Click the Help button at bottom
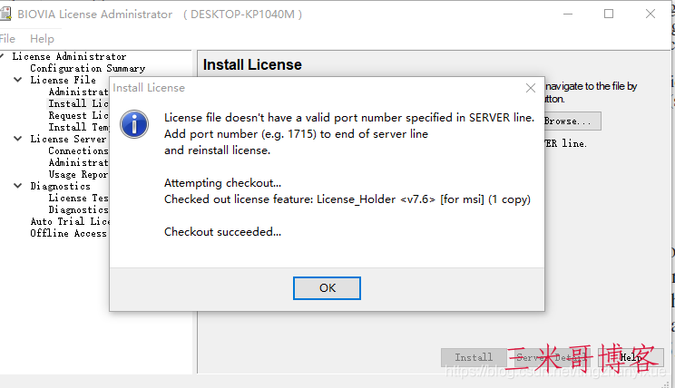Image resolution: width=675 pixels, height=388 pixels. (x=631, y=357)
